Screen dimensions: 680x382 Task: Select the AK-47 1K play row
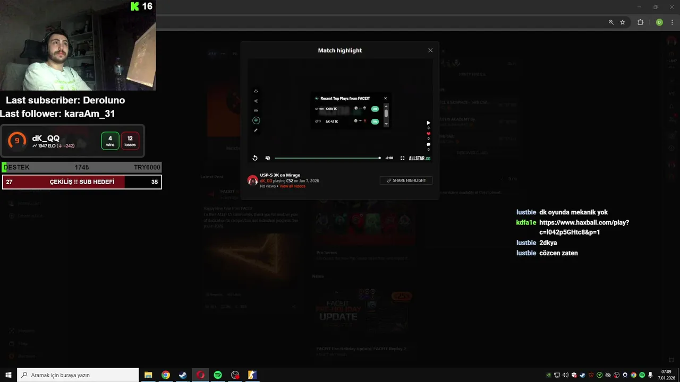(x=347, y=121)
